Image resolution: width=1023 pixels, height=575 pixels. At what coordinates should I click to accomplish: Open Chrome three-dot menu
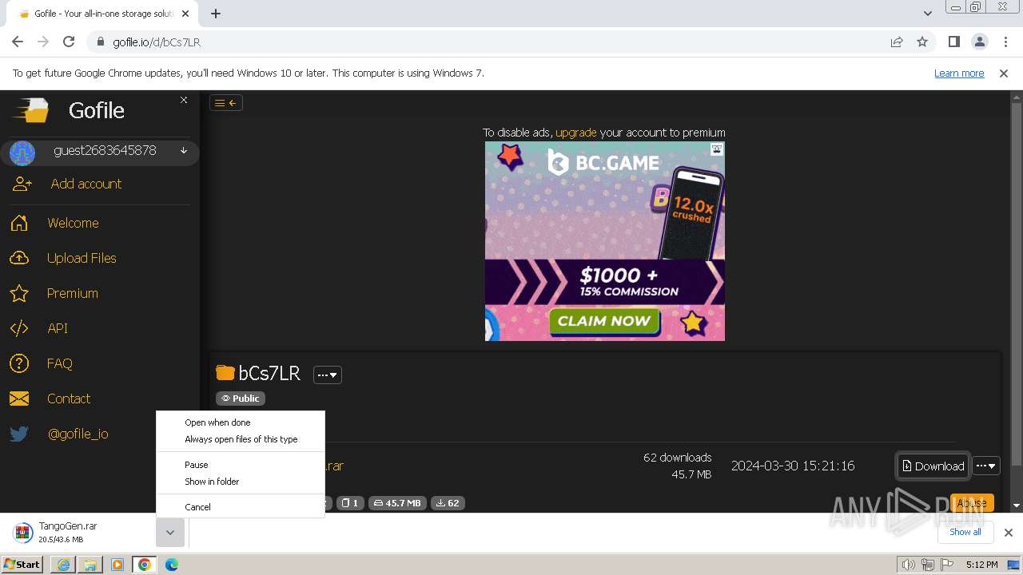[1005, 42]
